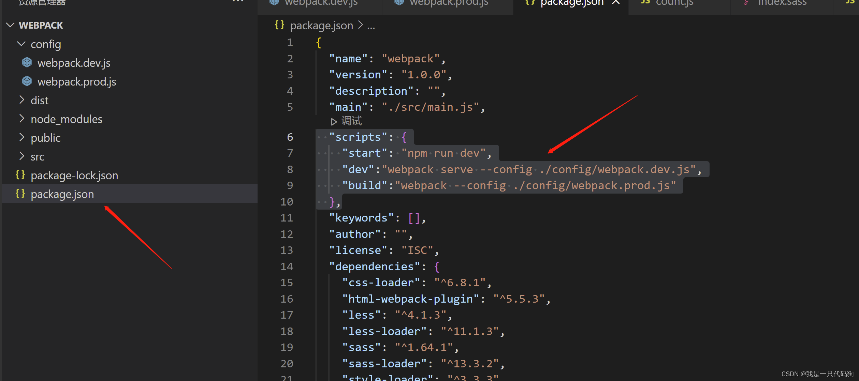Expand the public folder
This screenshot has height=381, width=859.
tap(21, 138)
